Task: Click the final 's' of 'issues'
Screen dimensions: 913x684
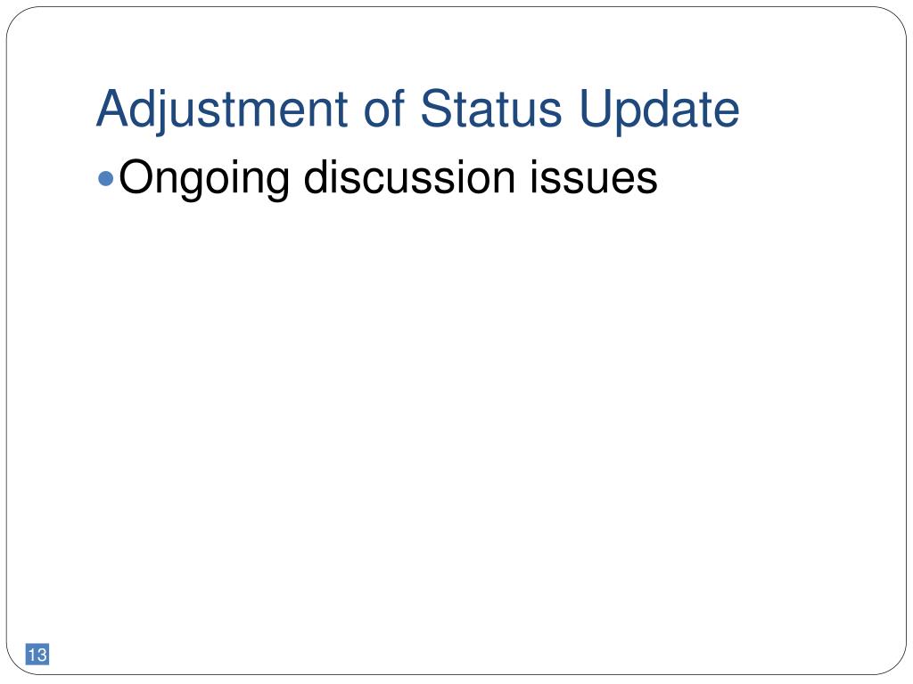Action: (647, 182)
